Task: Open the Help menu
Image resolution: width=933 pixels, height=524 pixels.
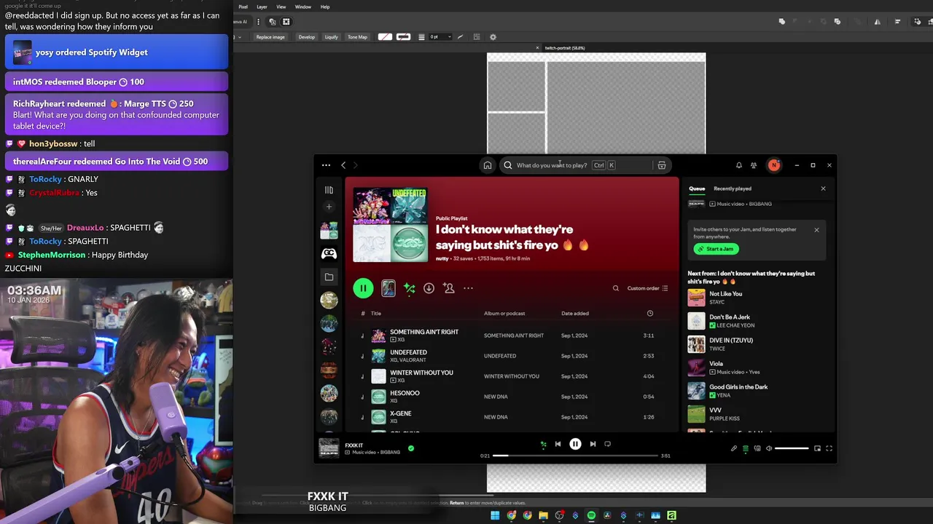Action: point(325,7)
